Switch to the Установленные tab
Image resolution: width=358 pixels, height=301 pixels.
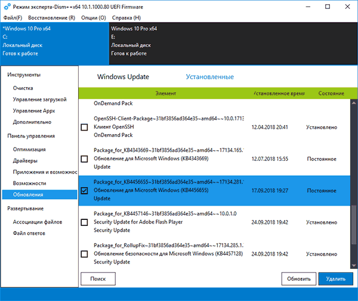pos(210,77)
